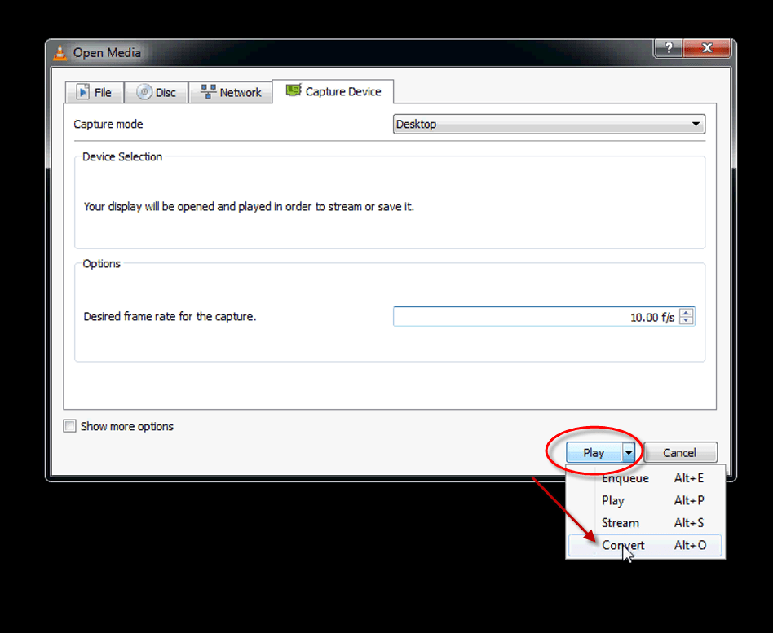Image resolution: width=773 pixels, height=633 pixels.
Task: Choose Stream from the dropdown menu
Action: (x=645, y=523)
